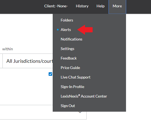The image size is (151, 122).
Task: Choose Notifications menu entry
Action: [x=71, y=39]
